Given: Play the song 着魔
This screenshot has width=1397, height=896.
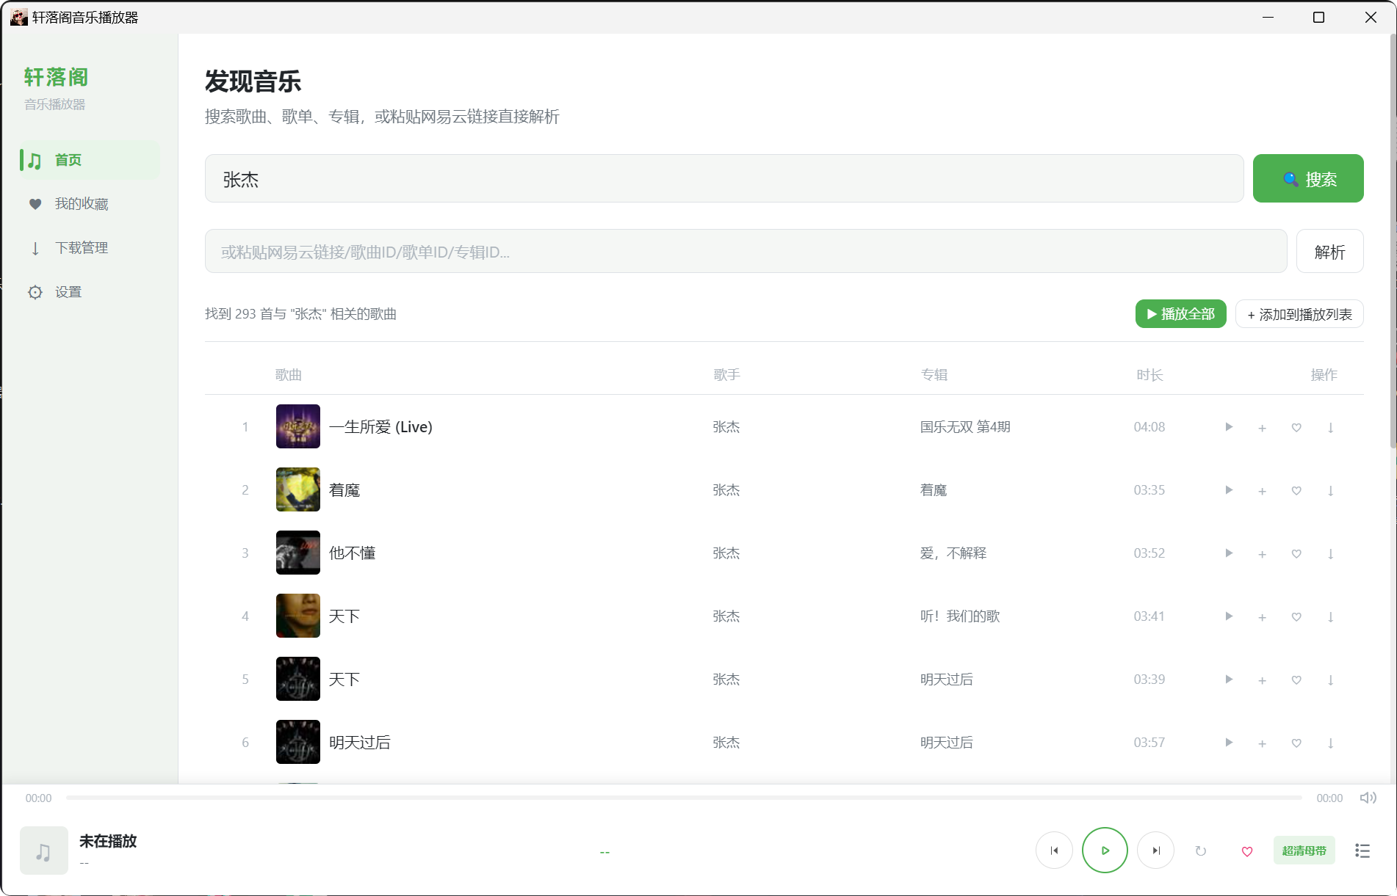Looking at the screenshot, I should pyautogui.click(x=1228, y=490).
